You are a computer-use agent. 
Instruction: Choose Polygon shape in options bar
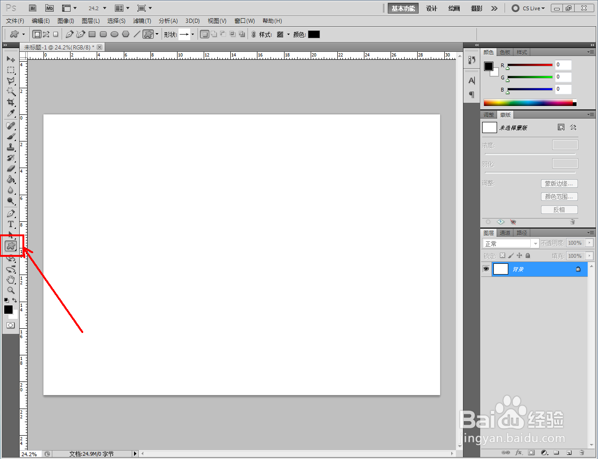(x=126, y=34)
